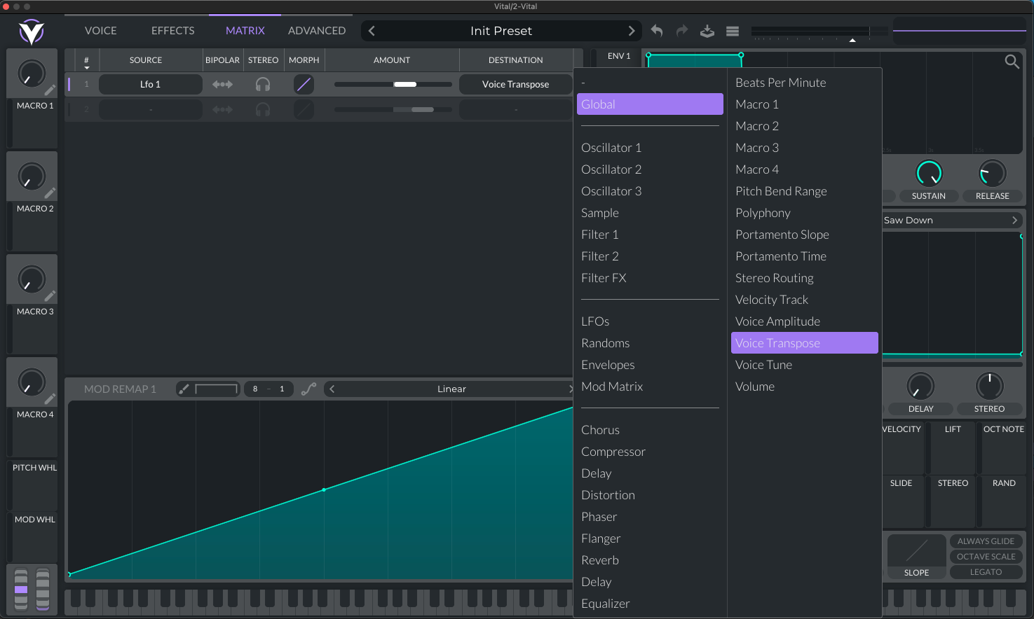This screenshot has height=619, width=1034.
Task: Edit Macro 4 pencil icon
Action: coord(50,398)
